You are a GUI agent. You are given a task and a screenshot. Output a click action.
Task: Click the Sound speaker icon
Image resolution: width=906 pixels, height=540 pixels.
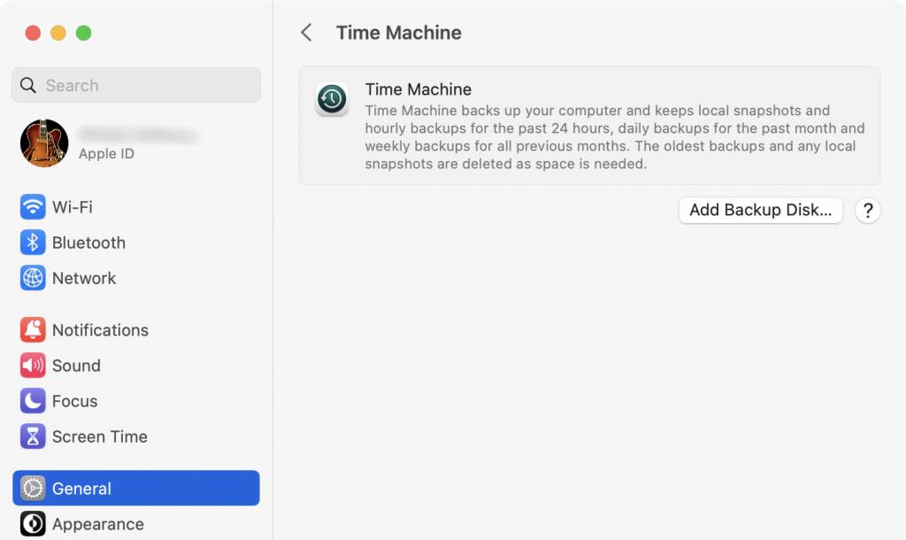(x=33, y=366)
